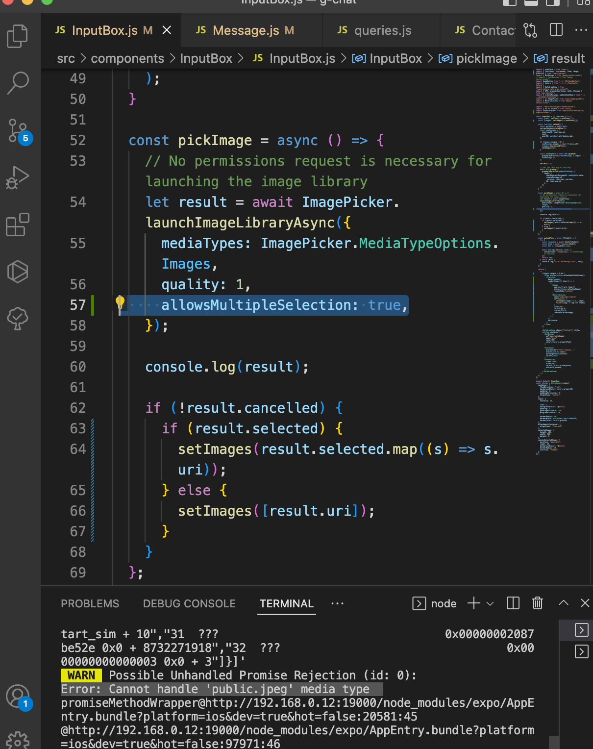The width and height of the screenshot is (593, 749).
Task: Click the src breadcrumb segment
Action: click(66, 58)
